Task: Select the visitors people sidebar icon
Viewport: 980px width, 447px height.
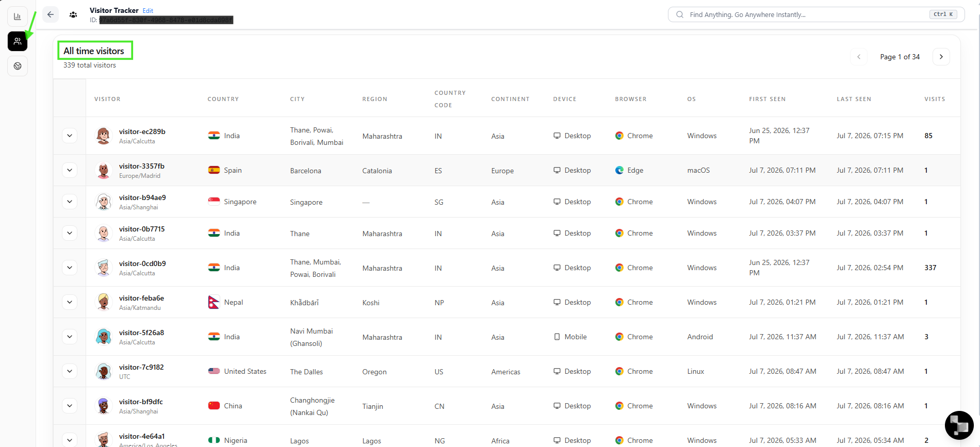Action: (x=18, y=41)
